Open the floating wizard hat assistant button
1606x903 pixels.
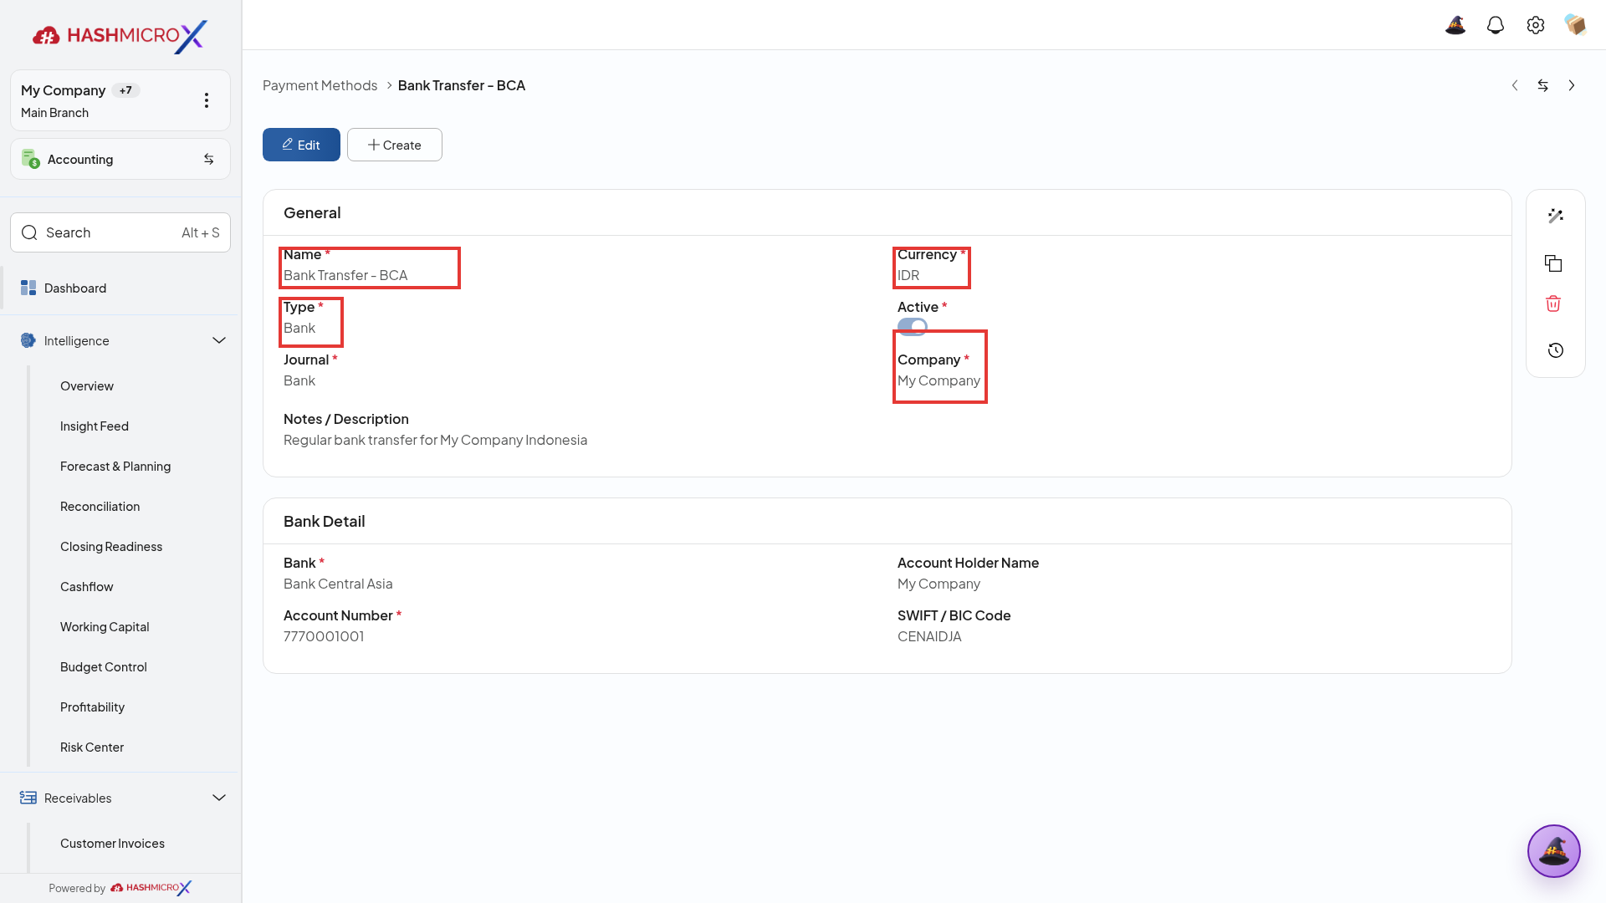coord(1554,851)
